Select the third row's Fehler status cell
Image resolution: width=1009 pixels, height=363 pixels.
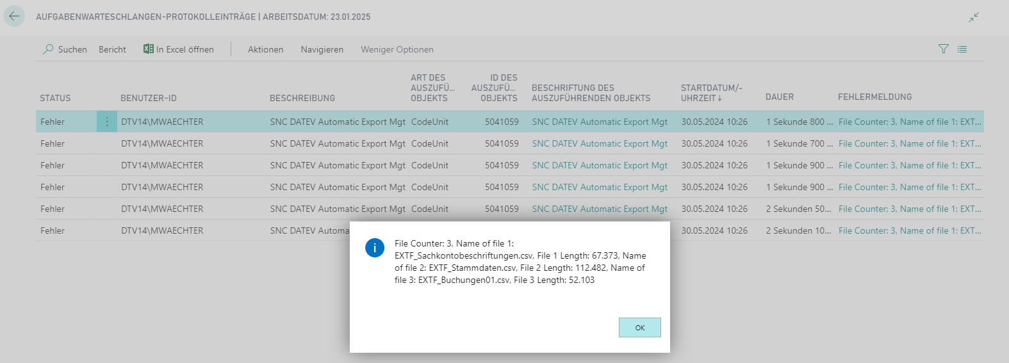[53, 165]
